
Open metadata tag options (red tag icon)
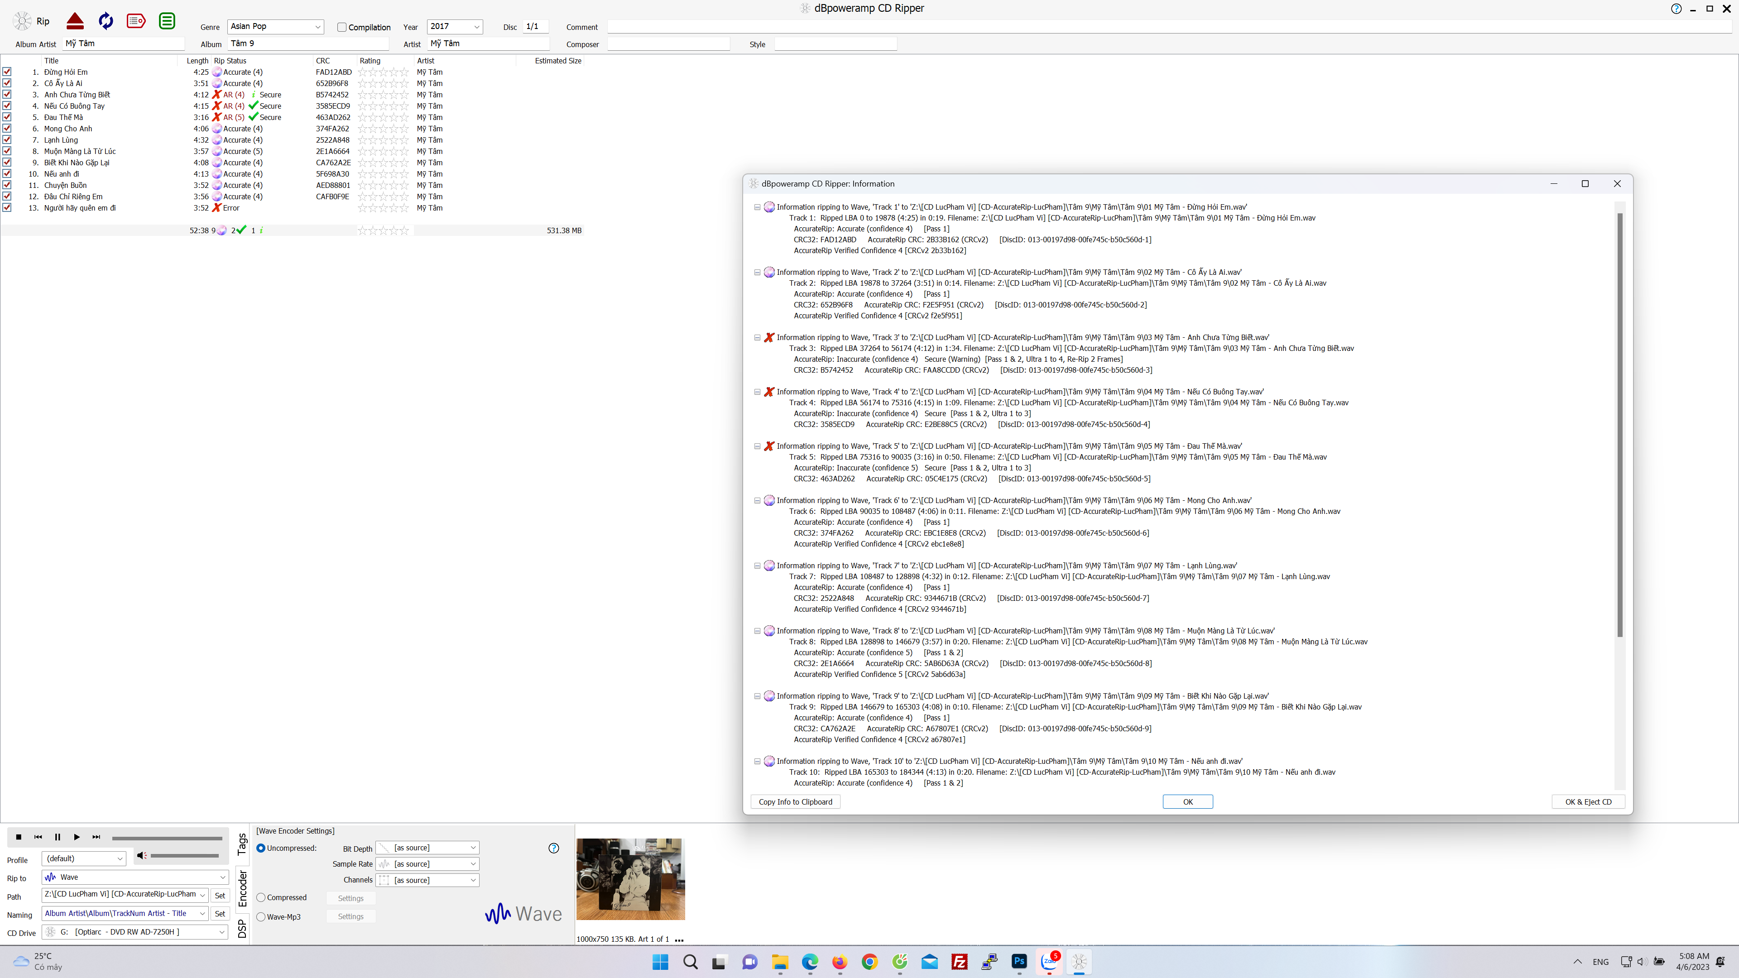(x=136, y=21)
